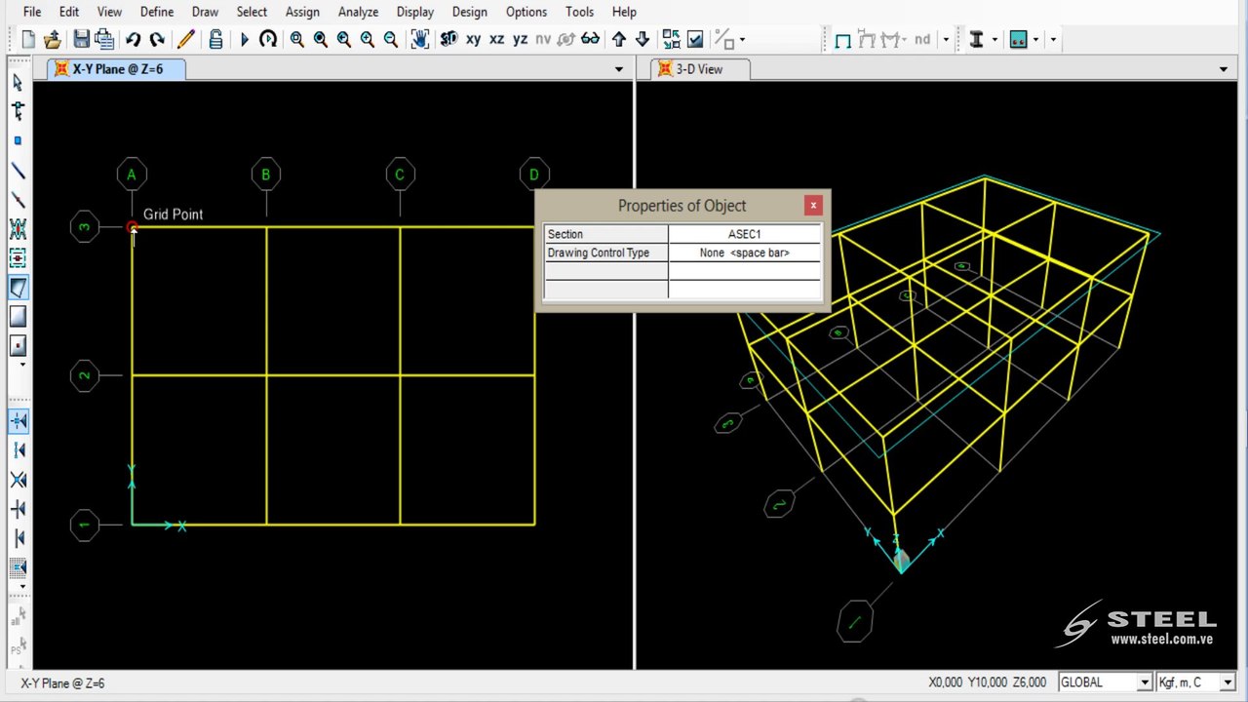
Task: Open the X-Y Plane window dropdown arrow
Action: click(x=618, y=69)
